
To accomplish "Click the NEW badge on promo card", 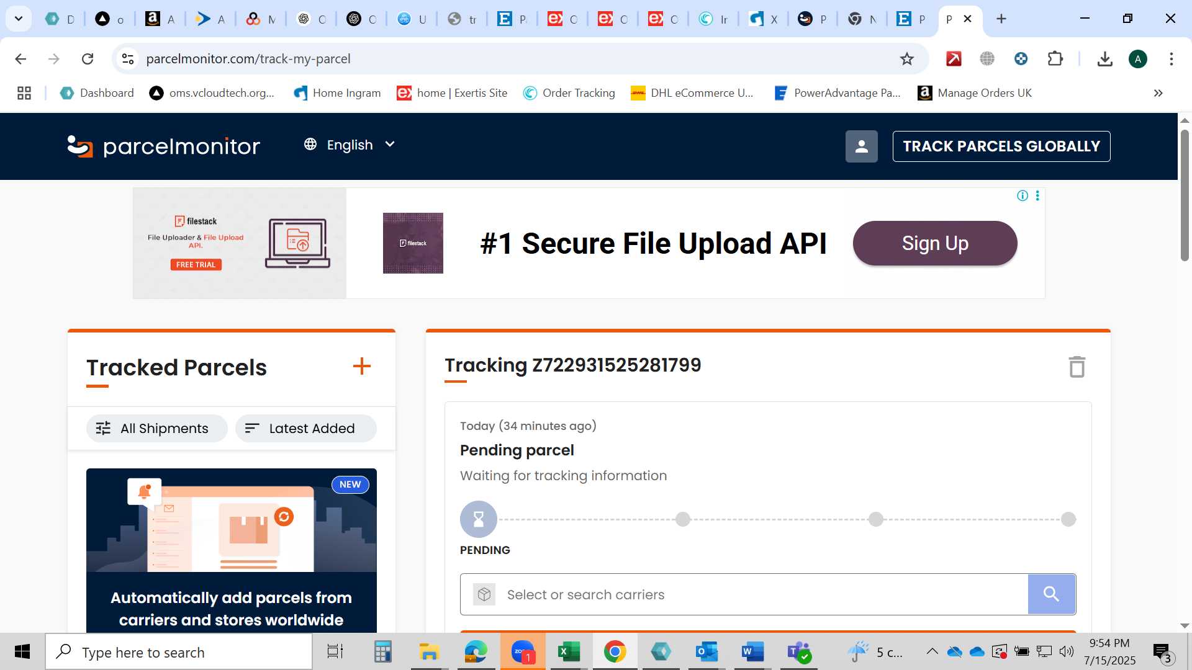I will (350, 485).
